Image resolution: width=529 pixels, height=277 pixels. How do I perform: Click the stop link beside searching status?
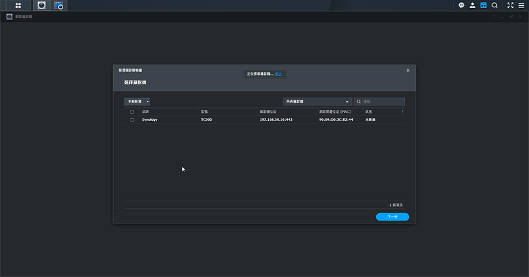278,74
